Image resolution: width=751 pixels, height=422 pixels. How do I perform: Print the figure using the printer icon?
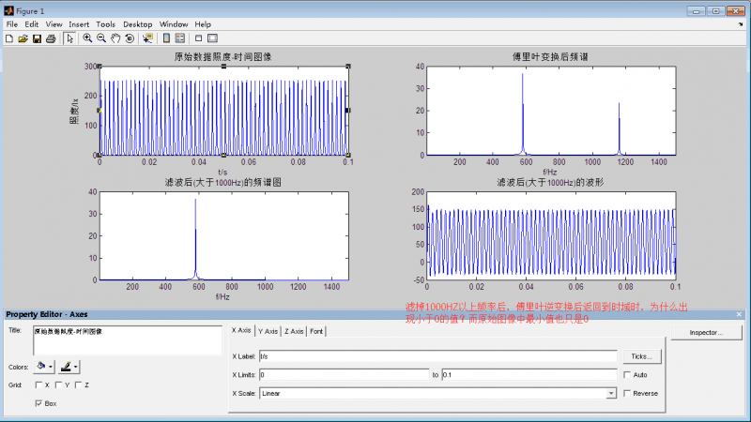click(51, 38)
